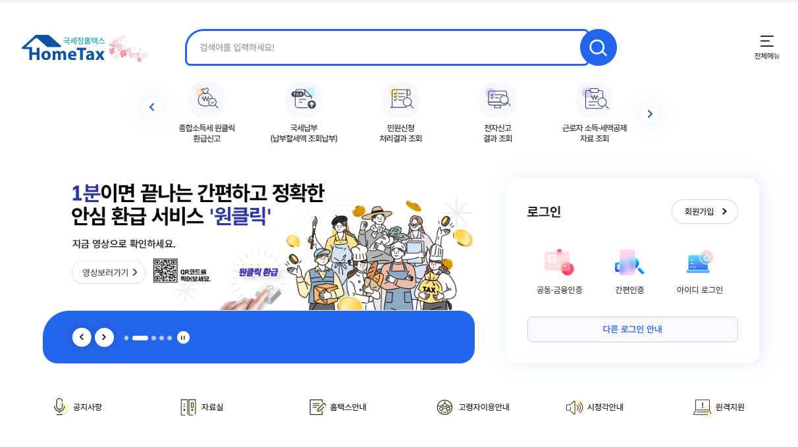Pause the banner slideshow
This screenshot has height=447, width=798.
coord(183,338)
